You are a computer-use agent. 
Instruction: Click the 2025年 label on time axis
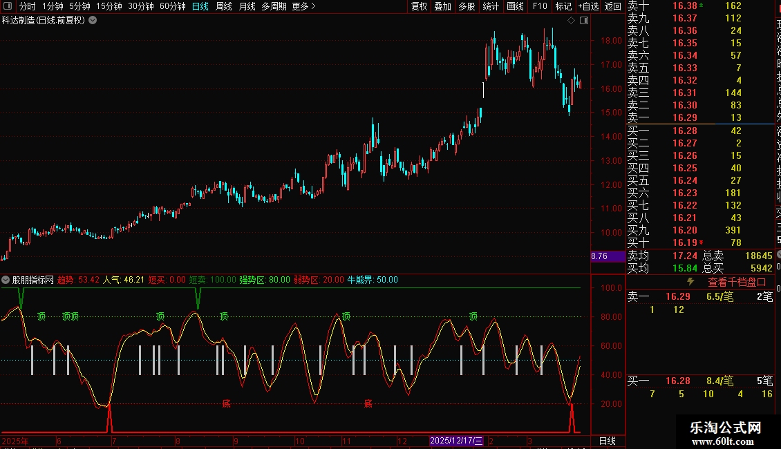(x=15, y=441)
